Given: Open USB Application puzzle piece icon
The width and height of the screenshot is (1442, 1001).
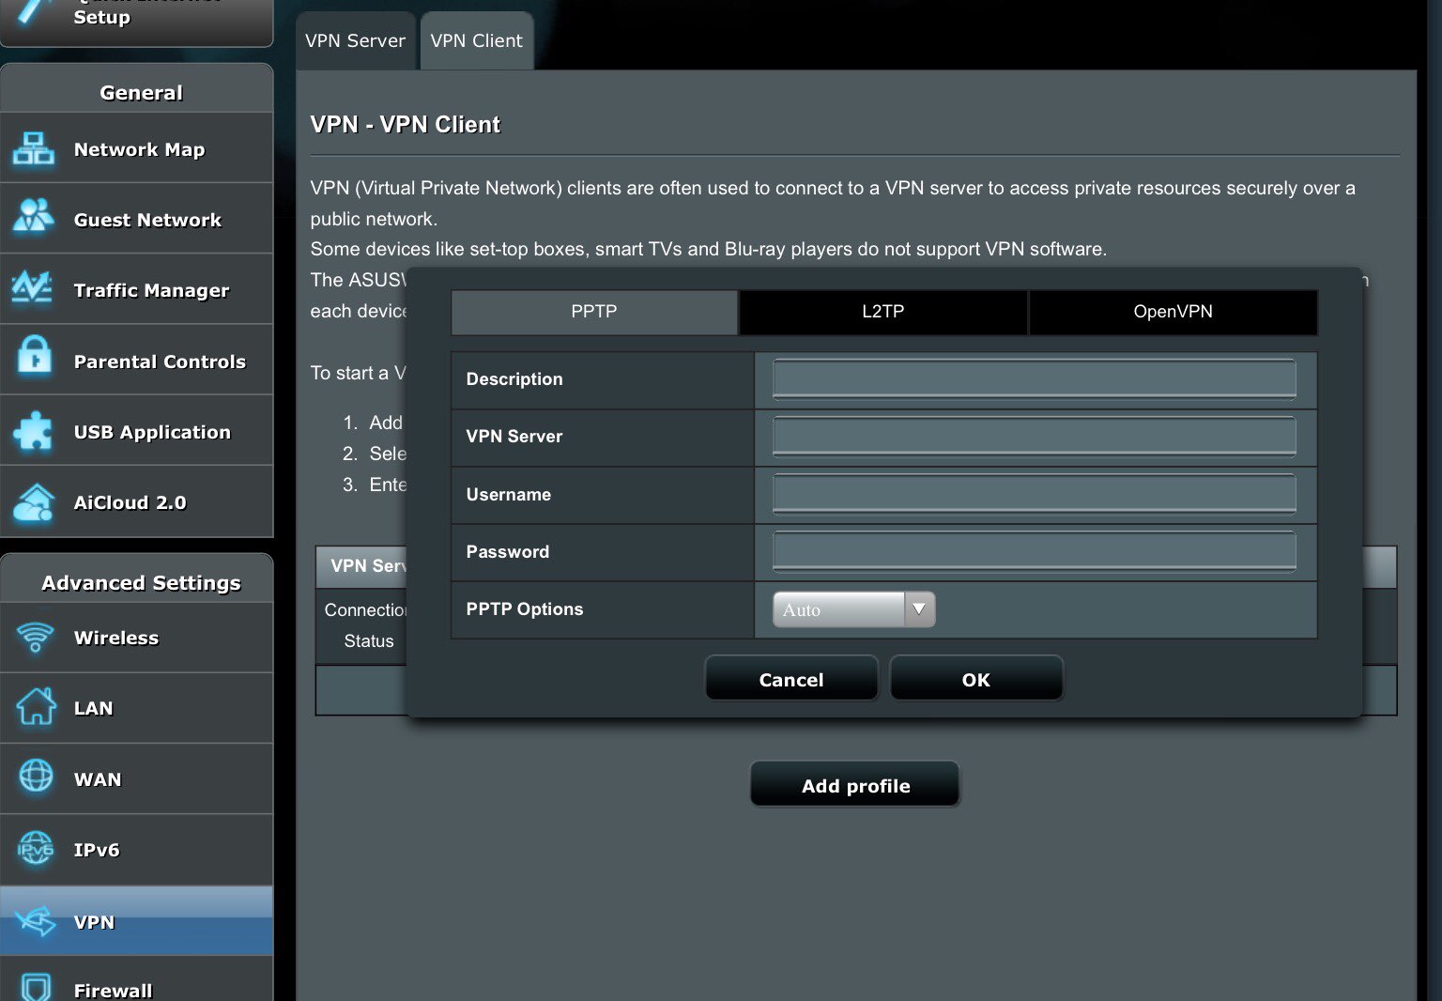Looking at the screenshot, I should coord(34,431).
